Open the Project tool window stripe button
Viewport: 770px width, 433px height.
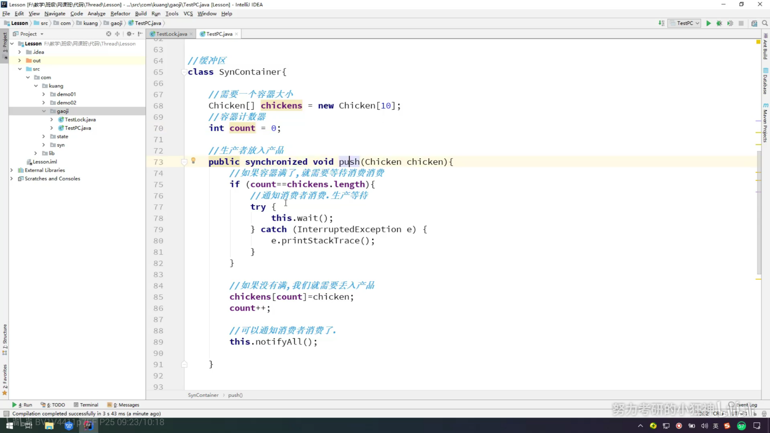(x=5, y=45)
